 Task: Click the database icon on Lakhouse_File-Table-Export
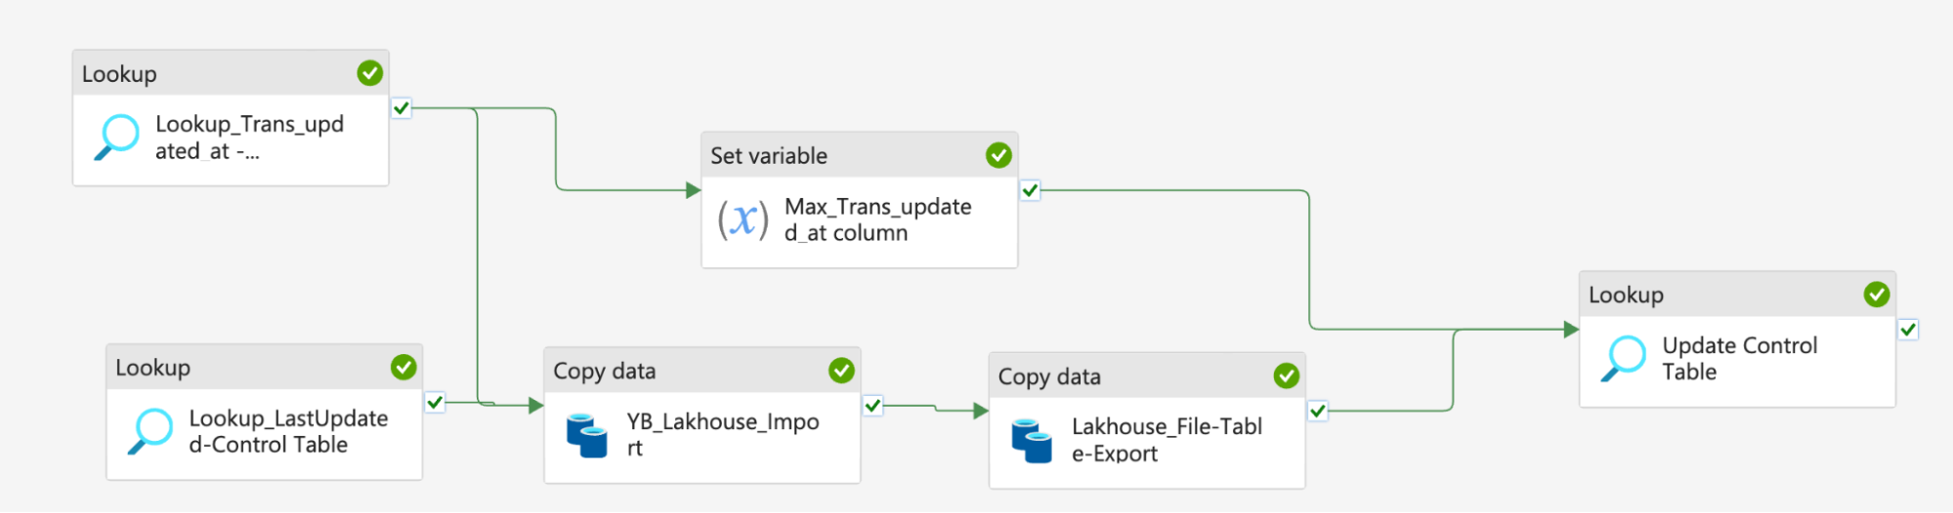tap(1032, 441)
